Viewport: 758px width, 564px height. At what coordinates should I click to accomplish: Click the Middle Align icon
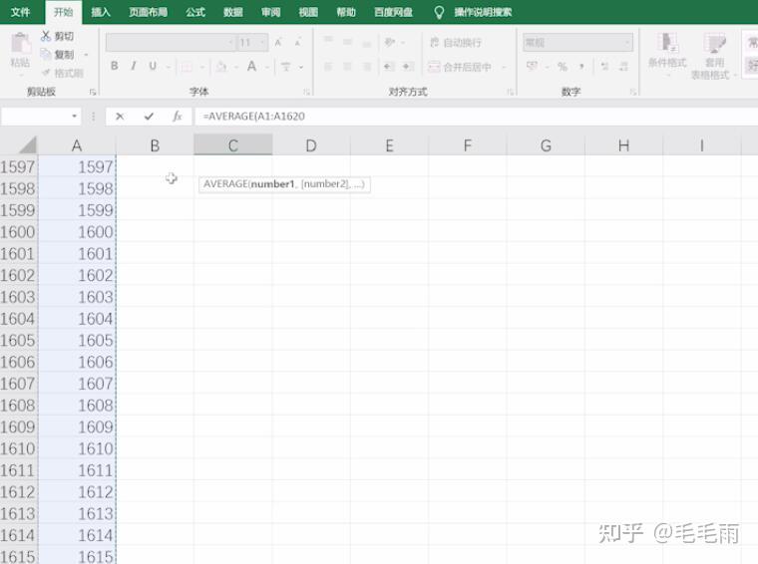click(x=347, y=43)
